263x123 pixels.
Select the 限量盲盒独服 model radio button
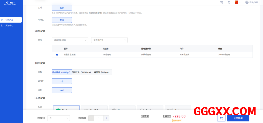(57, 54)
